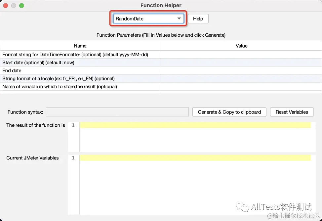Click the Value cell for End date

coord(241,70)
